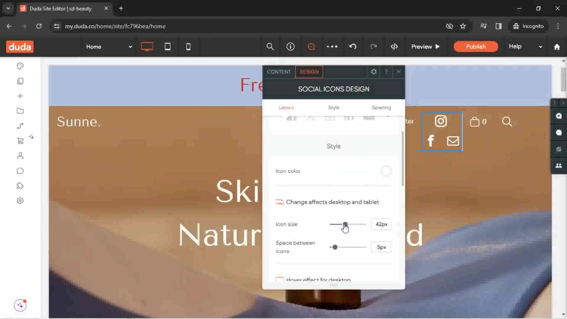Image resolution: width=567 pixels, height=319 pixels.
Task: Close the Duda Site Editor browser tab
Action: pyautogui.click(x=106, y=8)
